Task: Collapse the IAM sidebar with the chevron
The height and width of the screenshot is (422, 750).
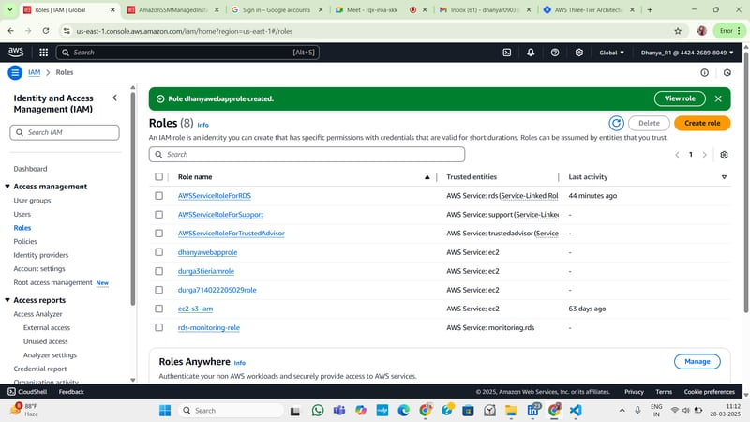Action: pos(114,98)
